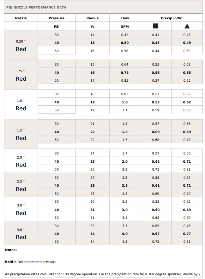Click the bold 34 ft radius value
The width and height of the screenshot is (205, 279).
[x=92, y=234]
